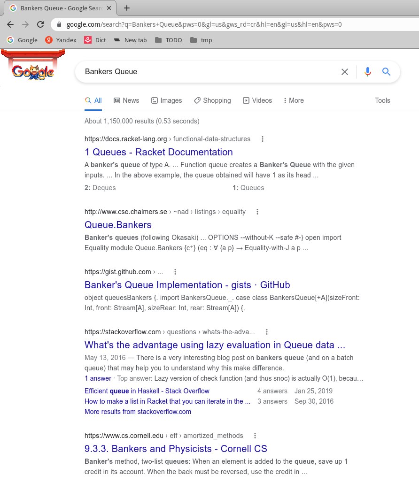Open Banker's Queue Implementation gists GitHub result

(187, 285)
